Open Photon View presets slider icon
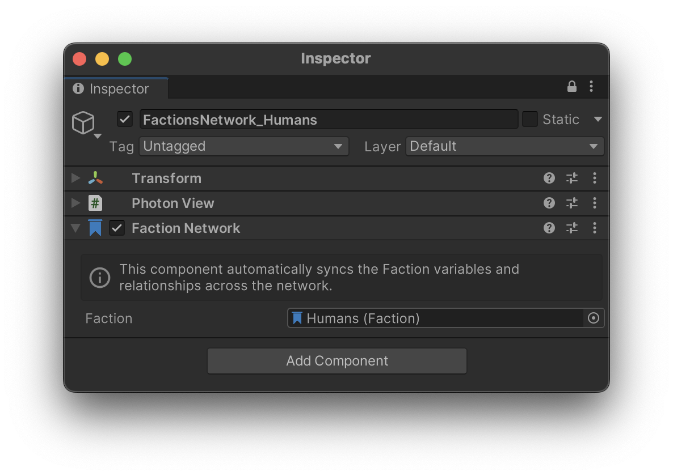The image size is (673, 476). 572,203
